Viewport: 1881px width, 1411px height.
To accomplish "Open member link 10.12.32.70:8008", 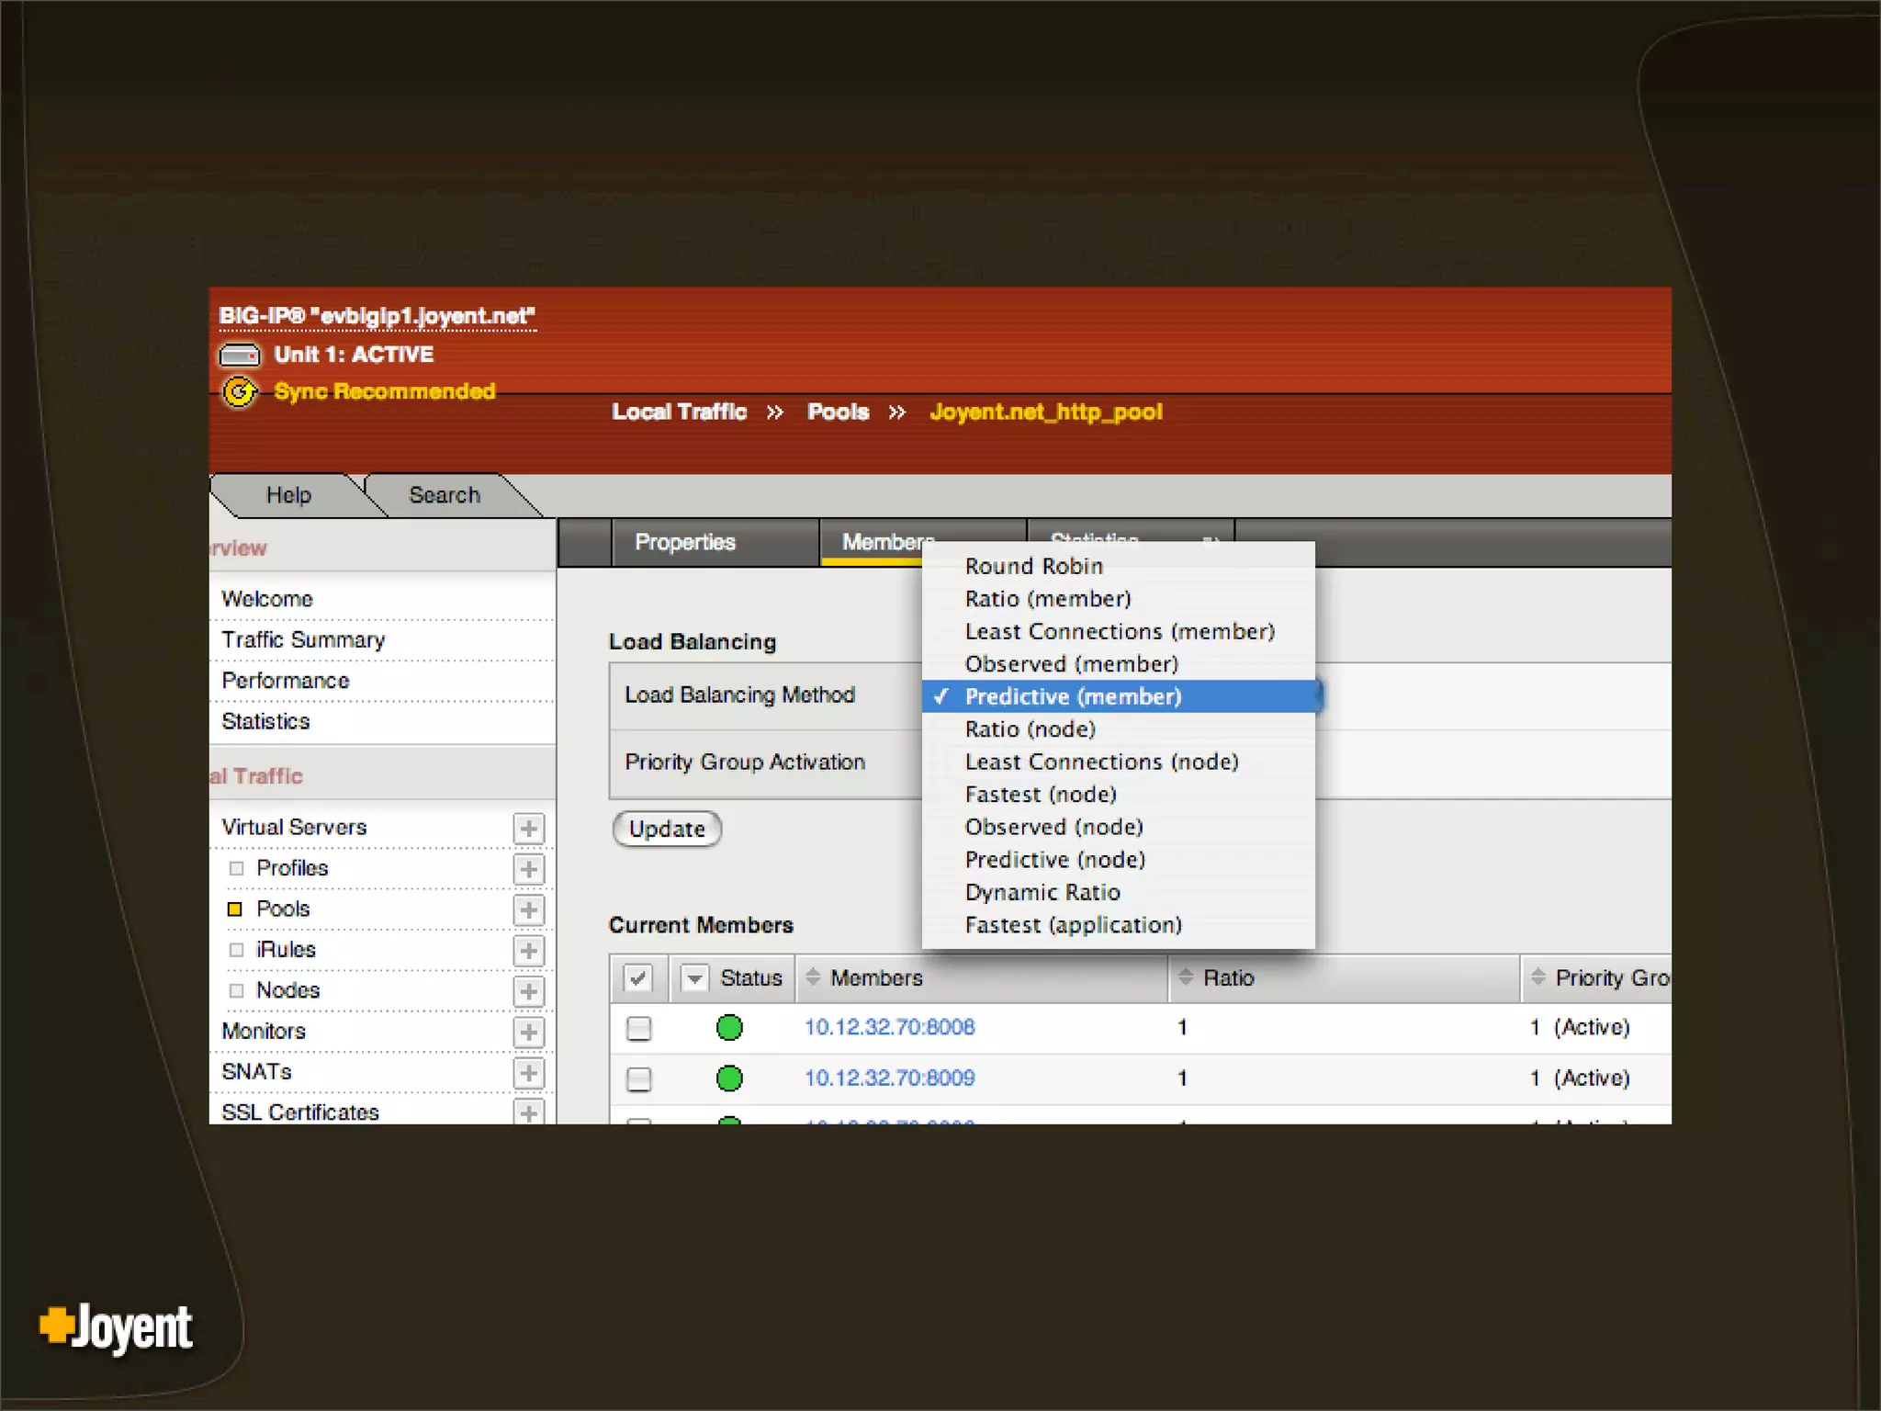I will tap(889, 1027).
